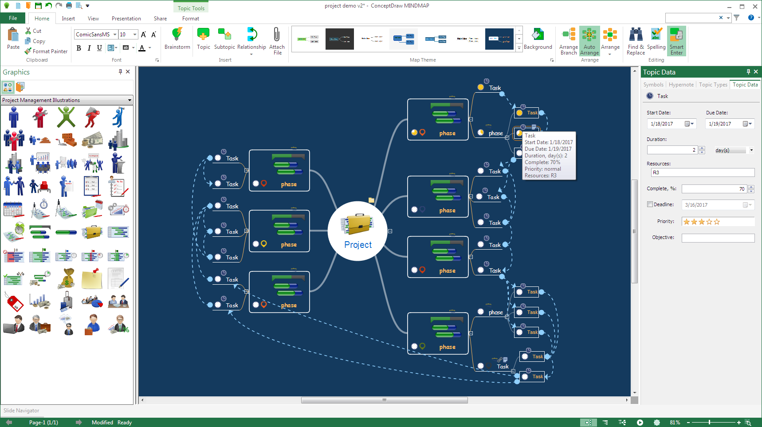Click the Resources field containing R3
The width and height of the screenshot is (762, 427).
703,172
